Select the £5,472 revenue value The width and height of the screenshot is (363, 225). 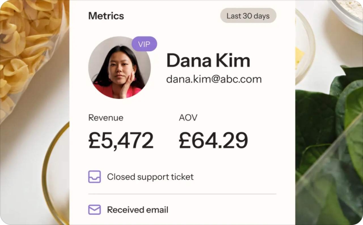[x=121, y=140]
